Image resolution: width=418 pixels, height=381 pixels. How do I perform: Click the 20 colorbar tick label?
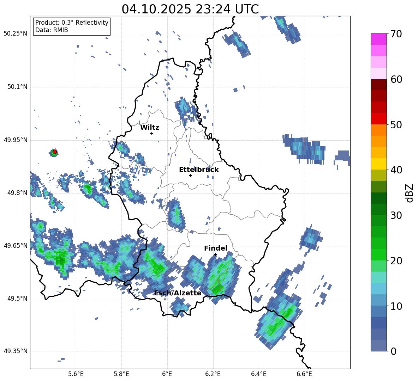coord(396,261)
